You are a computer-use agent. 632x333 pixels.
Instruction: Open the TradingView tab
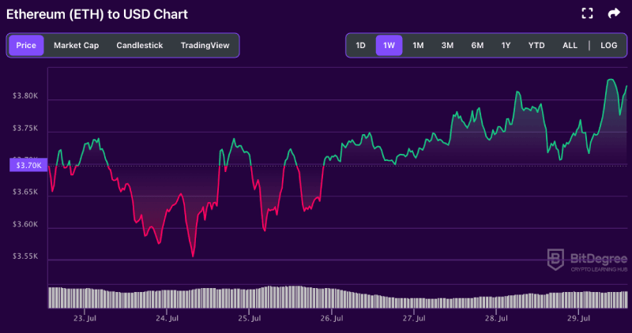click(x=205, y=46)
